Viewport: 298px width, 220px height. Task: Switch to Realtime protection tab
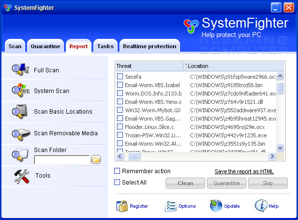(x=149, y=46)
